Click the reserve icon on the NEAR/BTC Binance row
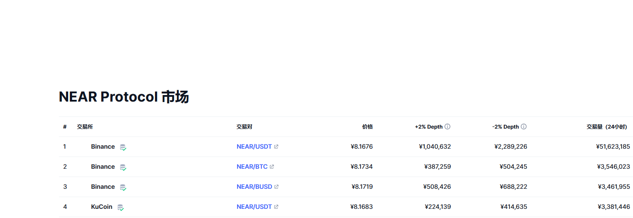This screenshot has width=633, height=218. click(123, 167)
